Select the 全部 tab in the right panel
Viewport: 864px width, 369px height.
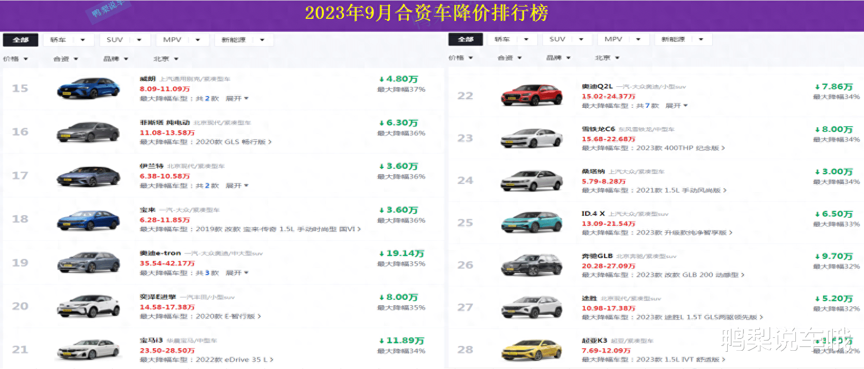466,39
